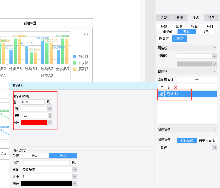Choose 默认间隔 interval background
Viewport: 220px width, 188px height.
click(x=187, y=141)
